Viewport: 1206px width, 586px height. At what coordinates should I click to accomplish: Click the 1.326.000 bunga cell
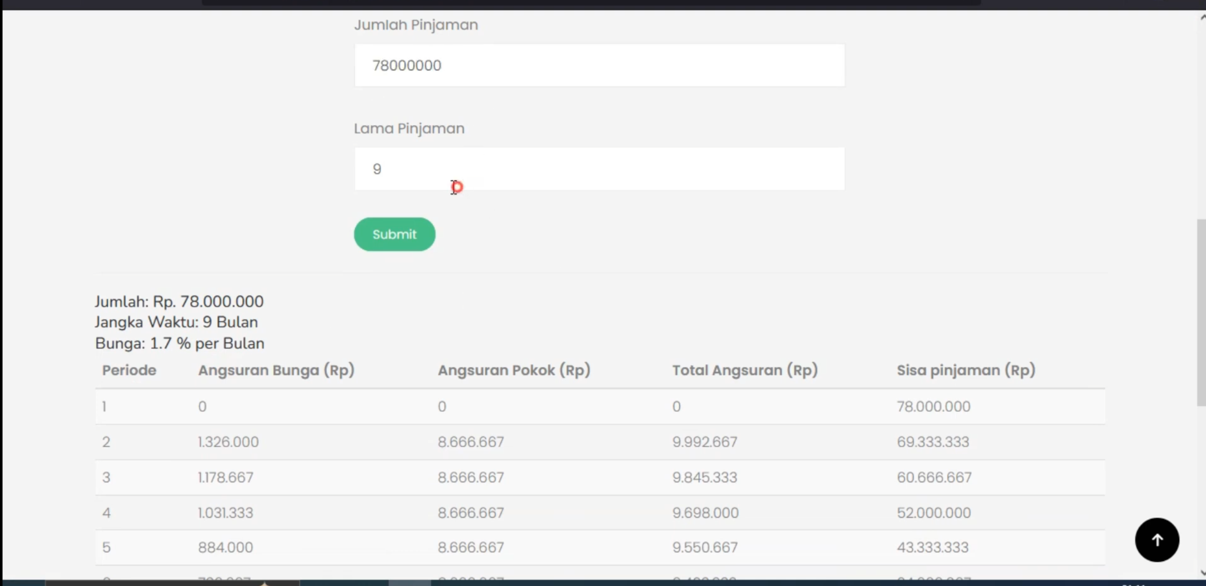(228, 442)
